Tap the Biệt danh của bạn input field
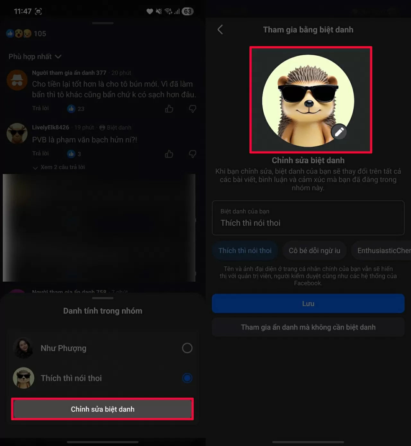The width and height of the screenshot is (411, 446). [308, 218]
